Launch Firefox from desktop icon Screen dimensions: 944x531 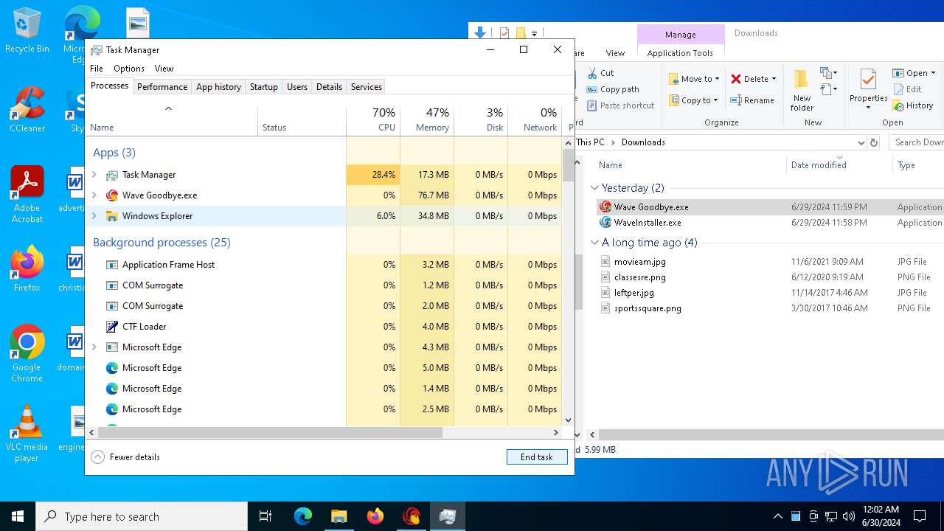27,268
